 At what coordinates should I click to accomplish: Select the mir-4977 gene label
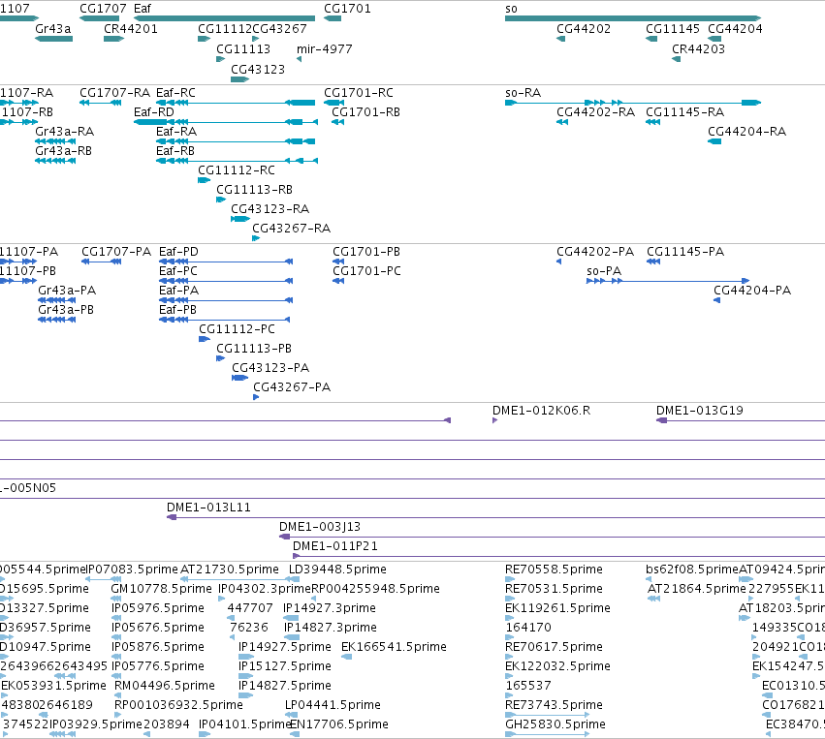point(324,48)
